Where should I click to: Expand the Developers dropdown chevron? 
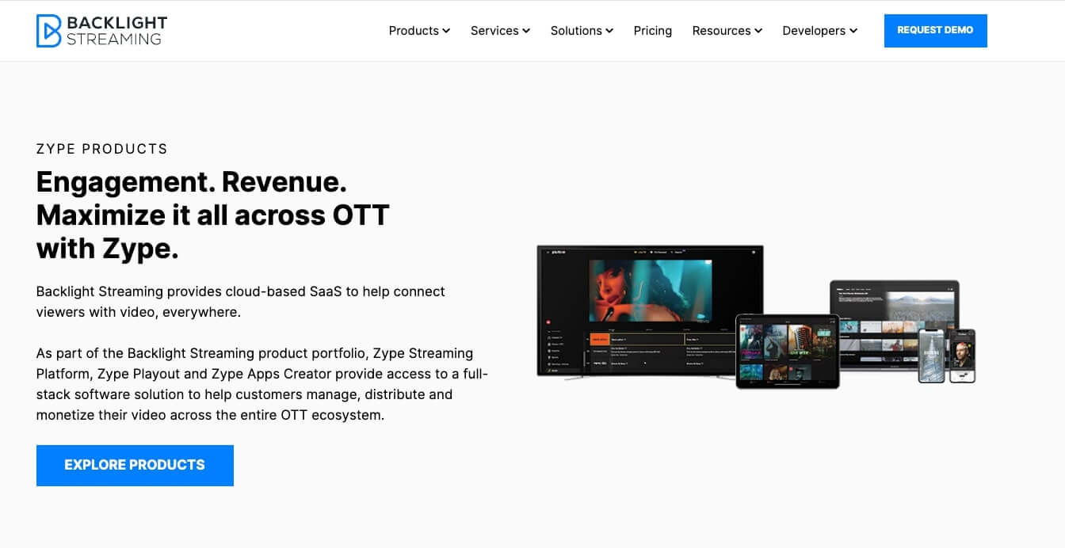pyautogui.click(x=854, y=31)
